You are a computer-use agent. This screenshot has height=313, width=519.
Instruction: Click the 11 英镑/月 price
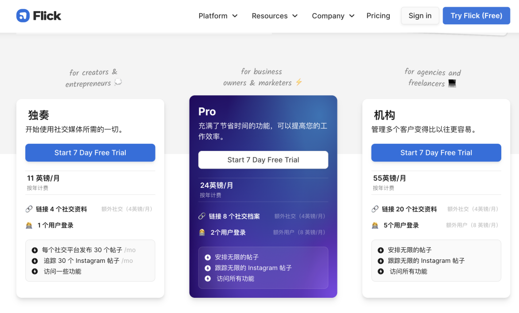pos(44,178)
